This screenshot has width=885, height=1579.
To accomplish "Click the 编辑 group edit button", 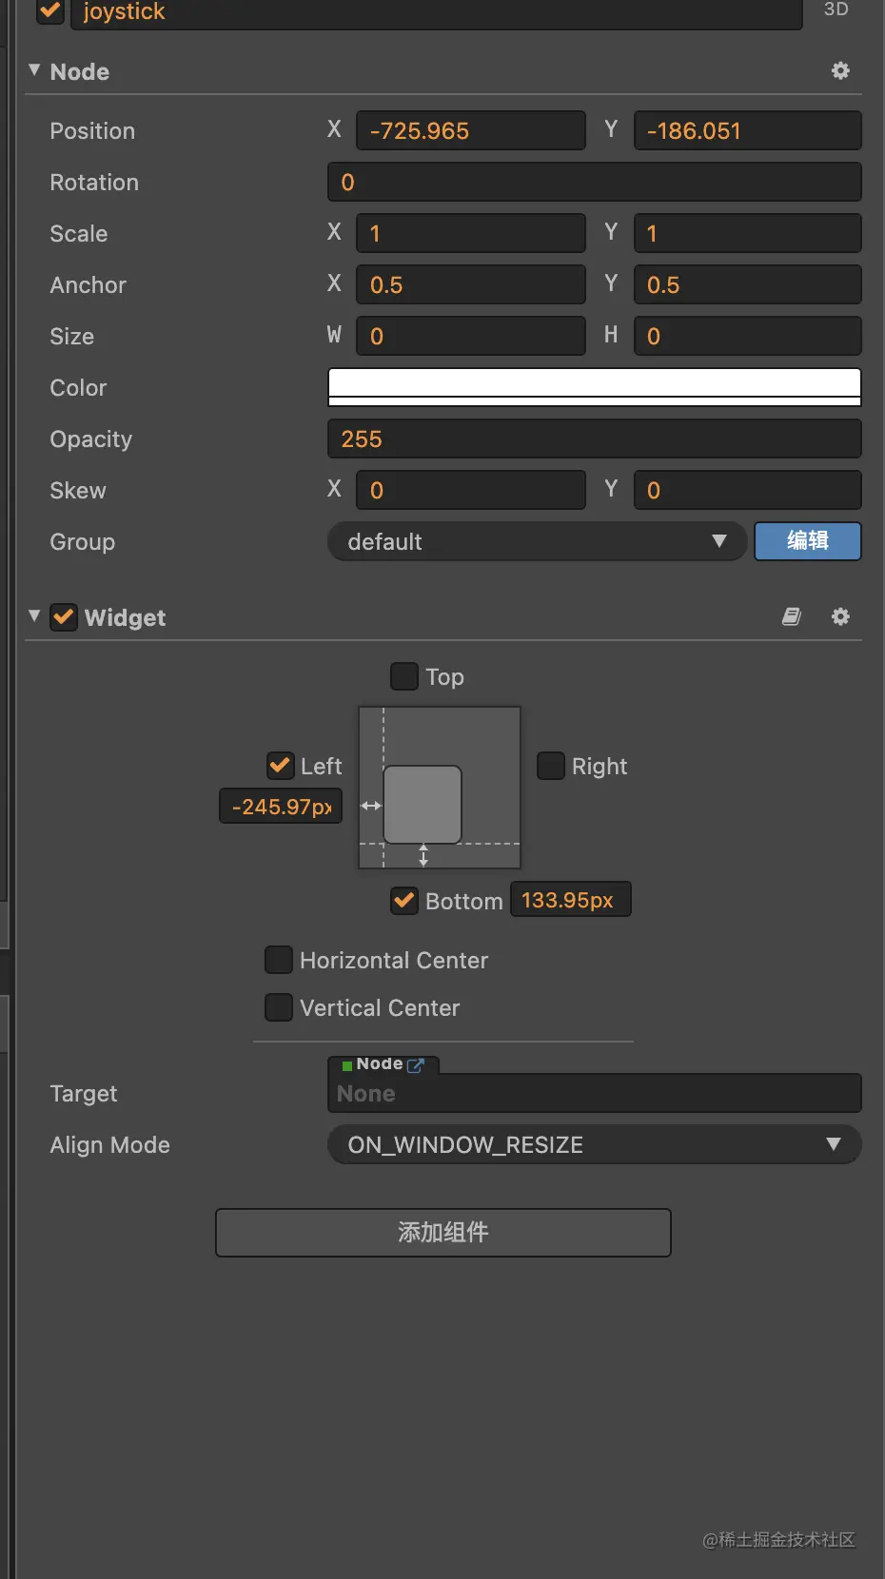I will [x=808, y=541].
